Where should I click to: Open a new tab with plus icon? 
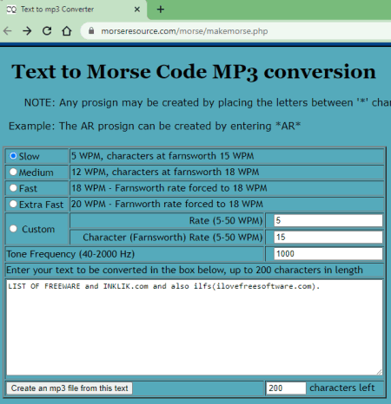click(161, 10)
